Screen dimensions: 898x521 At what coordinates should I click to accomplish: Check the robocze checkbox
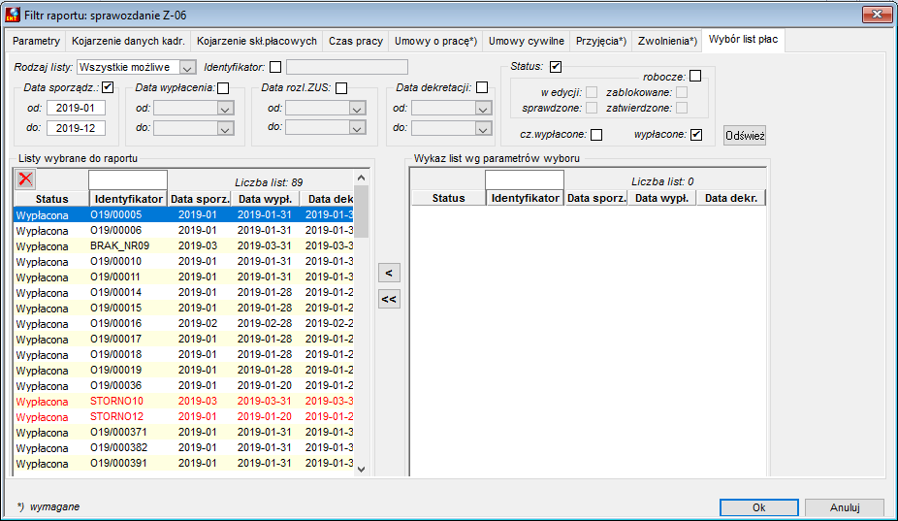tap(695, 76)
